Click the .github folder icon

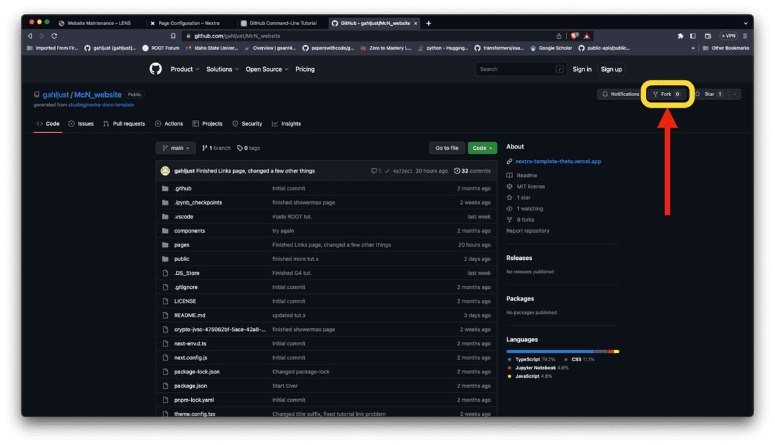click(x=165, y=188)
